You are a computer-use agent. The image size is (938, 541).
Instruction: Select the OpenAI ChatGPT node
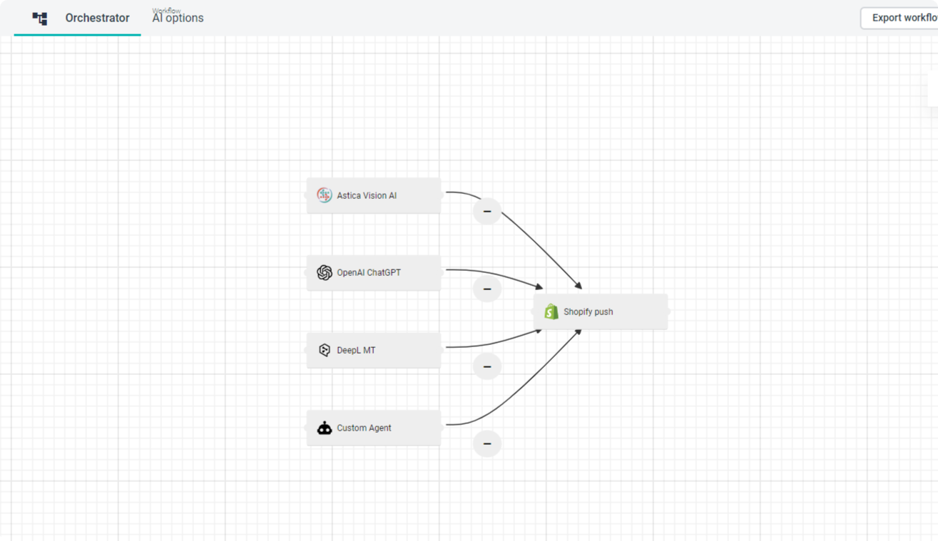pos(374,272)
